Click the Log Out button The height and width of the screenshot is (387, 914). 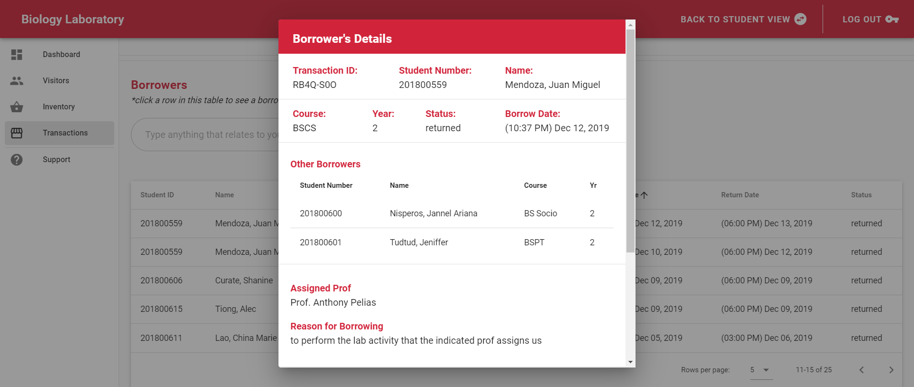(862, 19)
